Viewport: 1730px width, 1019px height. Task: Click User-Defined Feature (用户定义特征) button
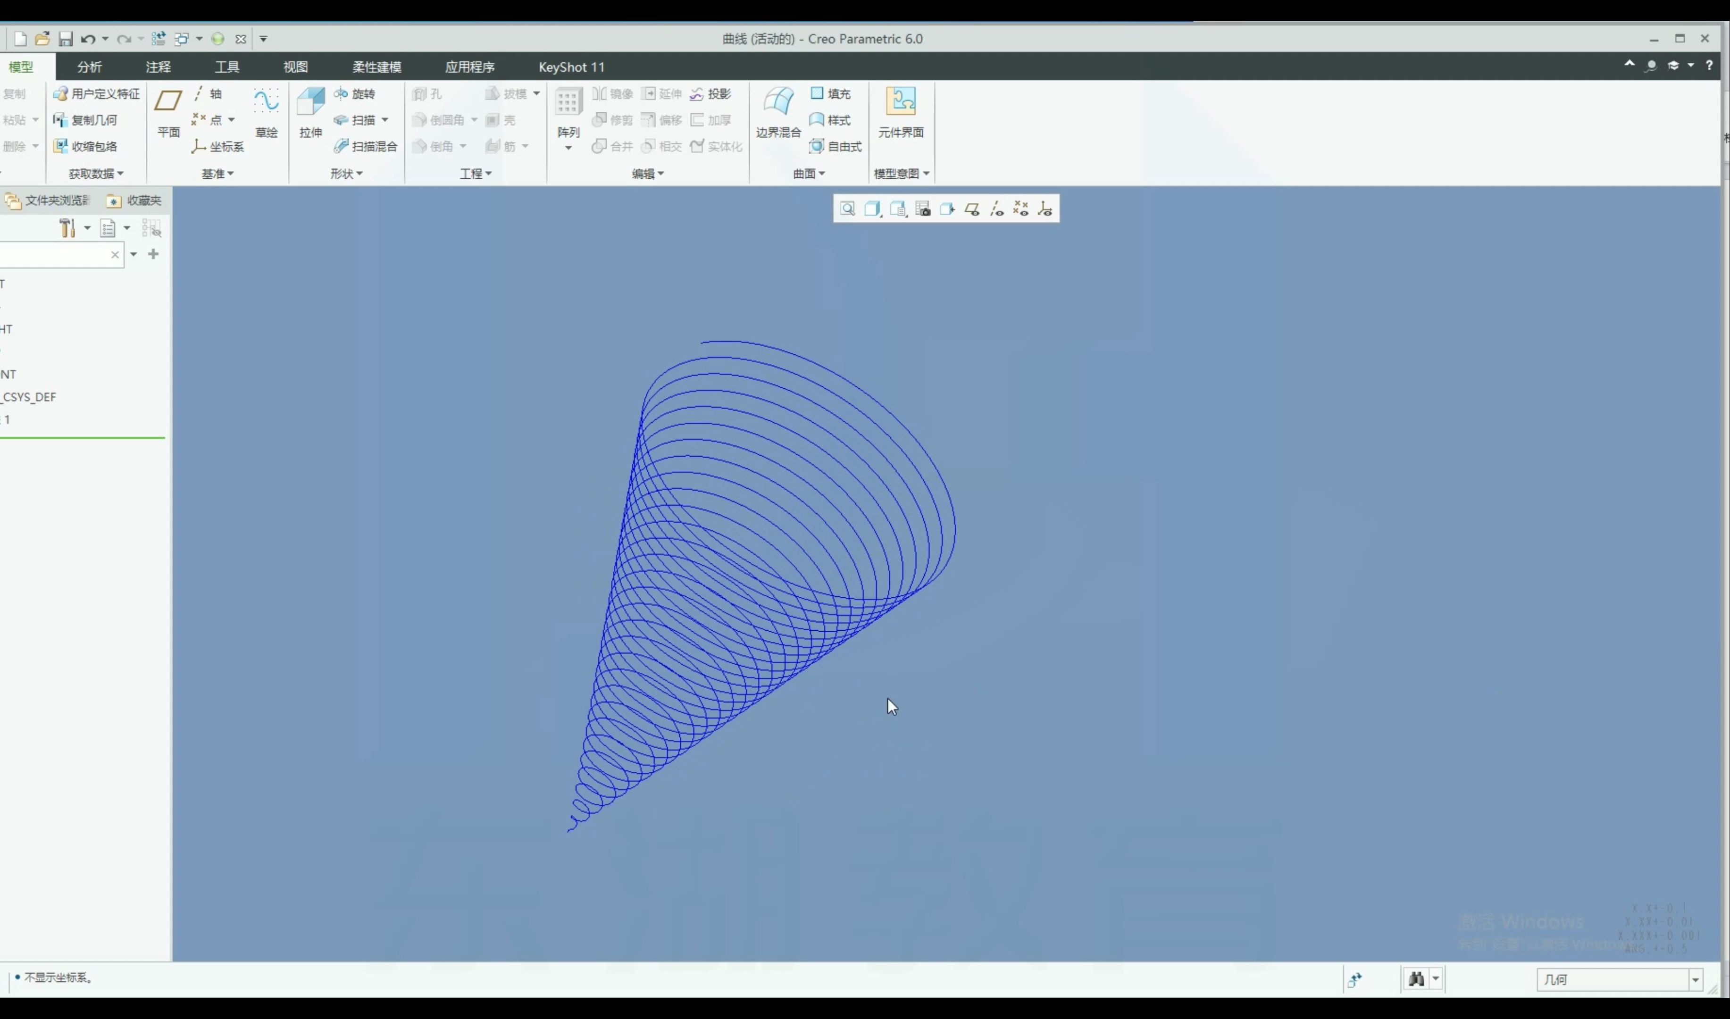coord(97,94)
